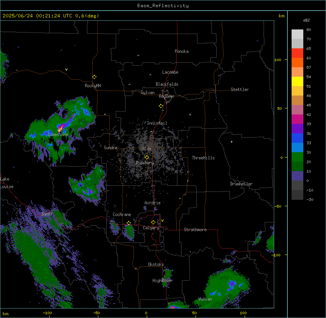The height and width of the screenshot is (318, 326).
Task: Click the yellow diamond marker near RockyMH
Action: coord(94,77)
